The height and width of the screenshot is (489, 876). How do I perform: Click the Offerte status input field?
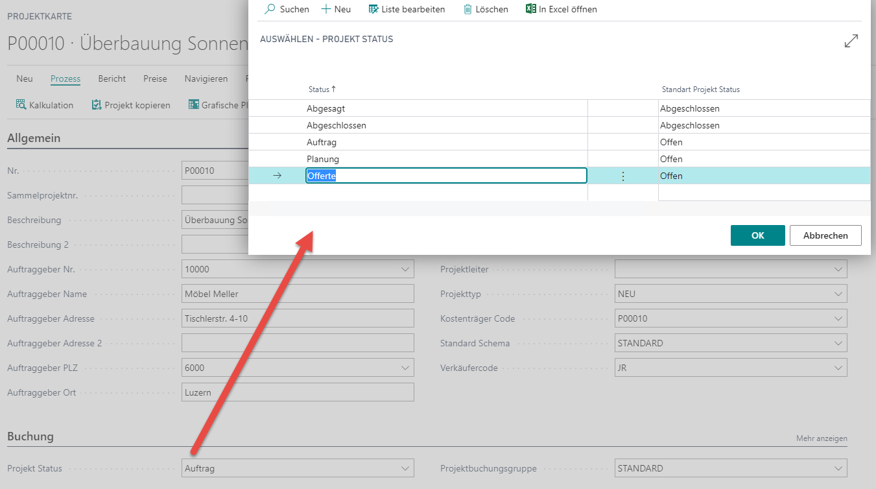pyautogui.click(x=446, y=176)
